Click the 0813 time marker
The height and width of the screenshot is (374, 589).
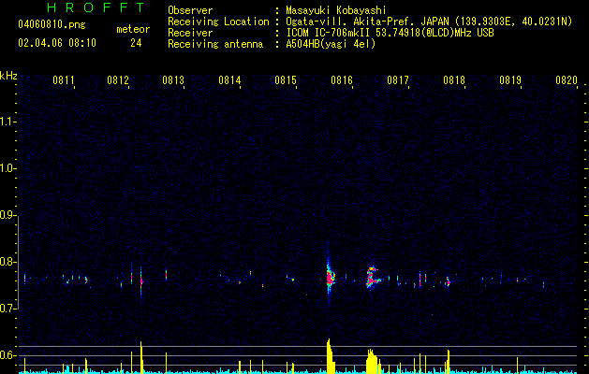click(173, 79)
